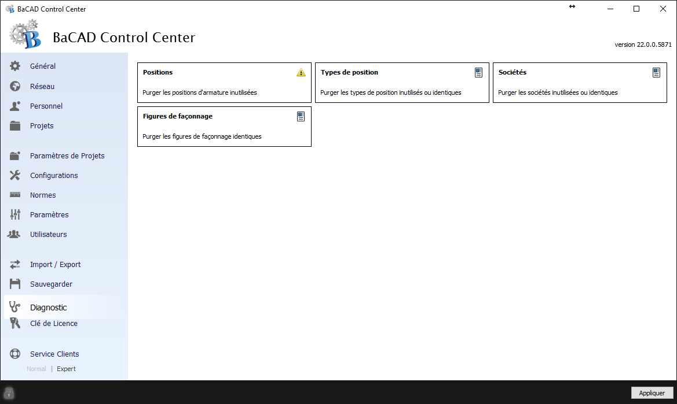Go to Import / Export
This screenshot has height=404, width=677.
pyautogui.click(x=55, y=265)
